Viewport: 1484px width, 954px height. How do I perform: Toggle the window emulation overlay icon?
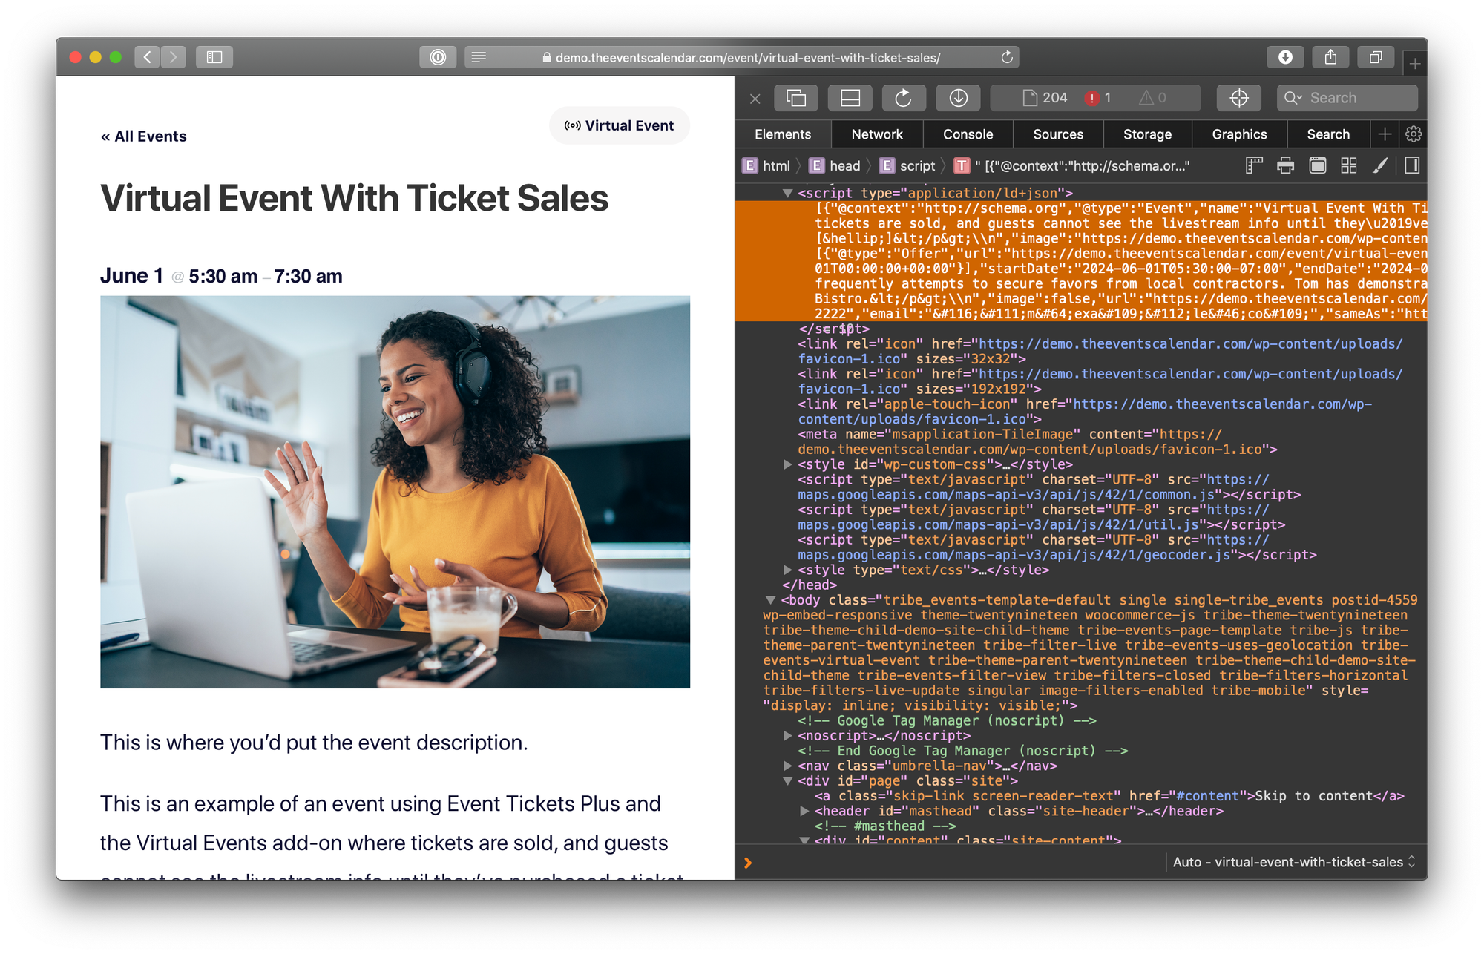coord(1318,165)
